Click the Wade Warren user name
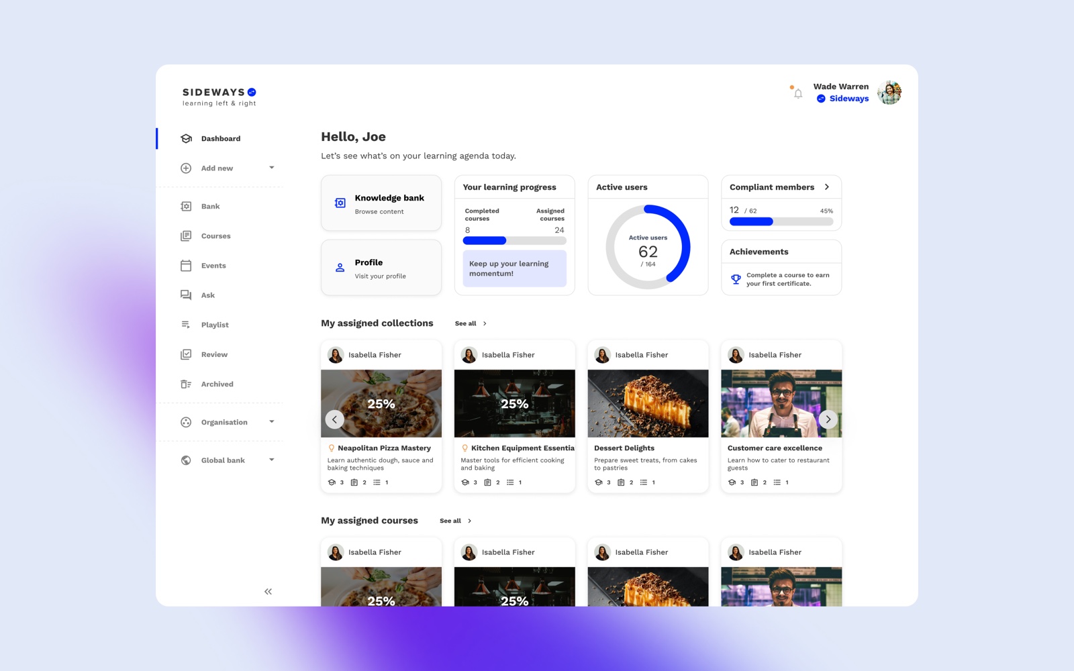 [841, 87]
